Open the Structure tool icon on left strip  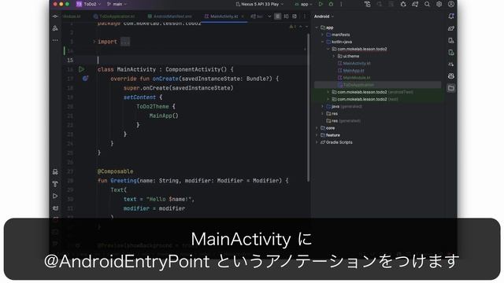pos(55,28)
